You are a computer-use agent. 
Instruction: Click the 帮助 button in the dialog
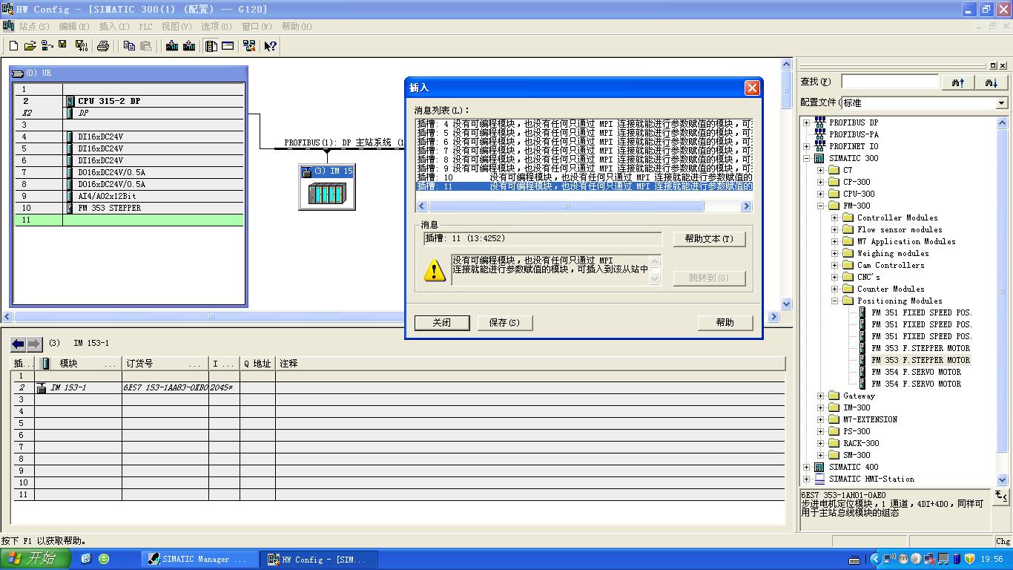pos(725,323)
